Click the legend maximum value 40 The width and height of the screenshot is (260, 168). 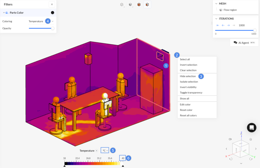point(123,158)
